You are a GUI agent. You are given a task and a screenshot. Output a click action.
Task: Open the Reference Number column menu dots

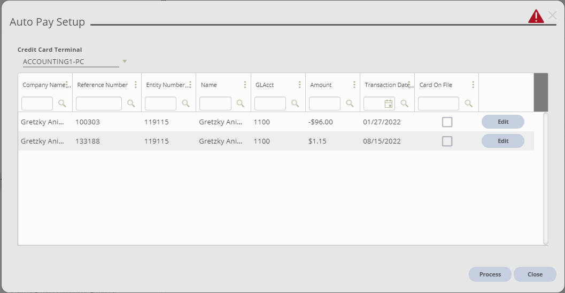point(135,84)
